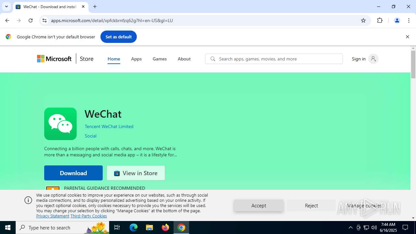Click the PARENTAL GUIDANCE RECOMMENDED rating text
The height and width of the screenshot is (234, 416).
105,188
